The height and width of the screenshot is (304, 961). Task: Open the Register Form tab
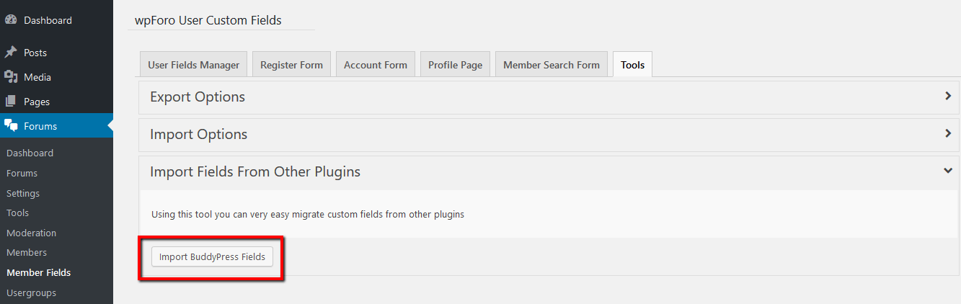tap(291, 65)
